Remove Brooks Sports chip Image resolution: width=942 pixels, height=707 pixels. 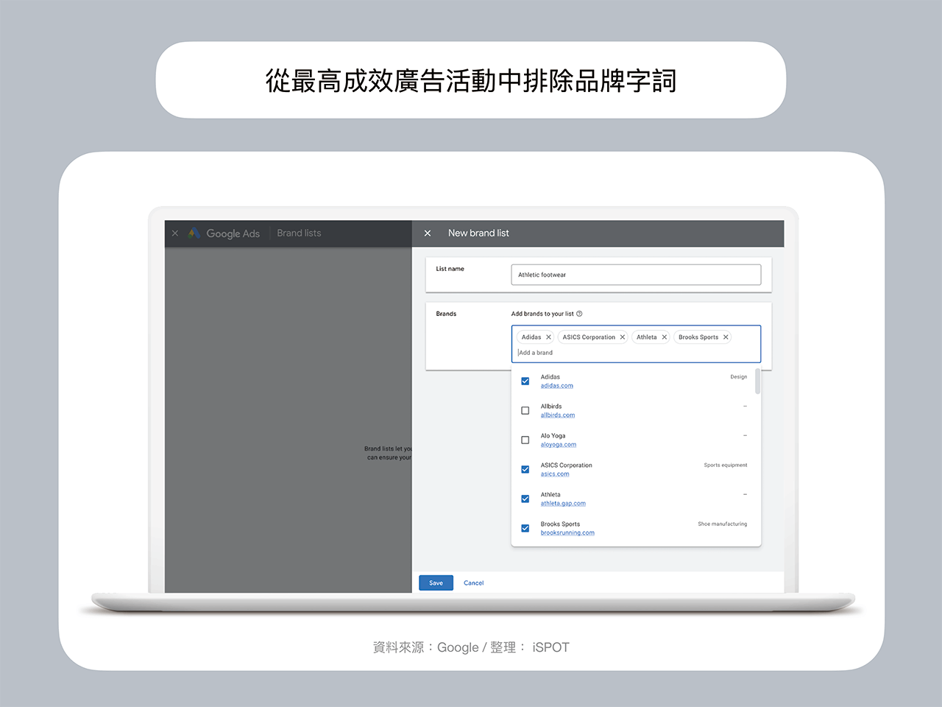(726, 337)
